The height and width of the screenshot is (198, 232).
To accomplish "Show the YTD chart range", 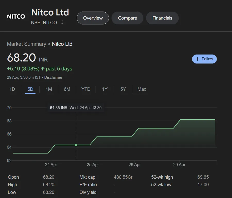I will pos(86,89).
